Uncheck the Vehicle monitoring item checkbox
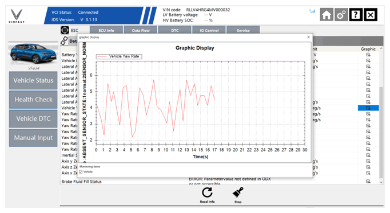Viewport: 390px width, 213px height. [81, 171]
